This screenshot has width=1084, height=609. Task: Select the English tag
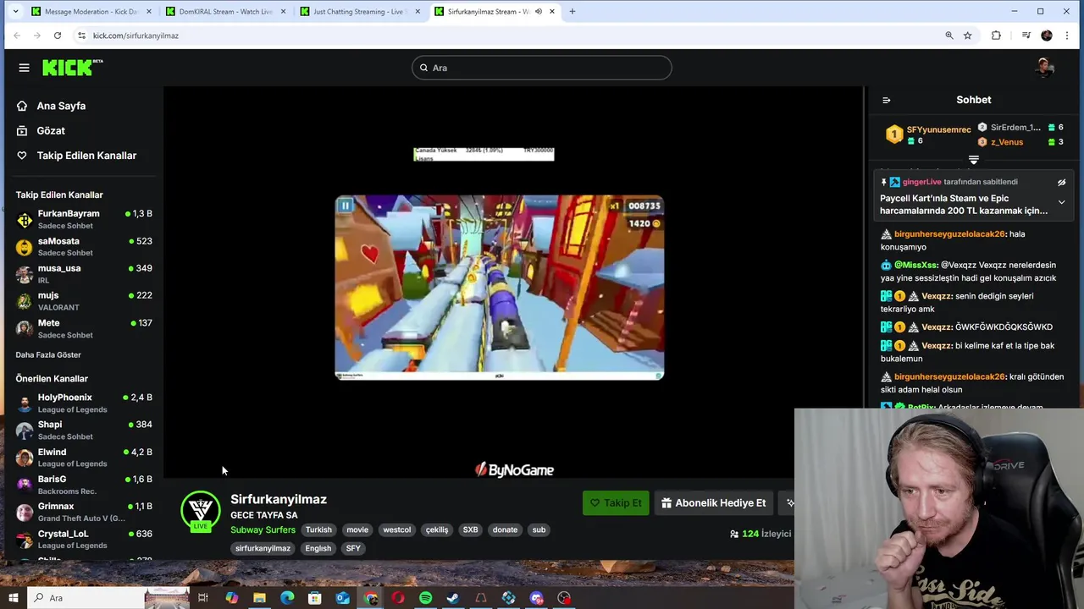(x=318, y=548)
